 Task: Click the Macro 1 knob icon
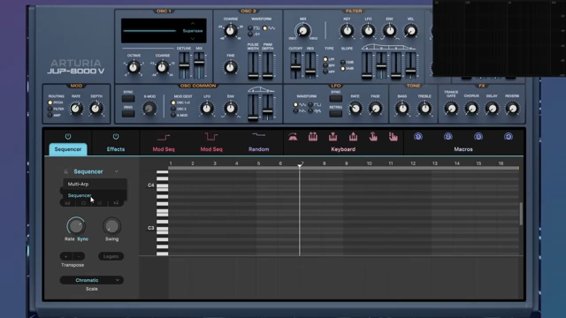coord(418,137)
